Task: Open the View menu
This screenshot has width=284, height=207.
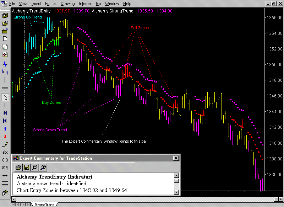Action: [23, 4]
